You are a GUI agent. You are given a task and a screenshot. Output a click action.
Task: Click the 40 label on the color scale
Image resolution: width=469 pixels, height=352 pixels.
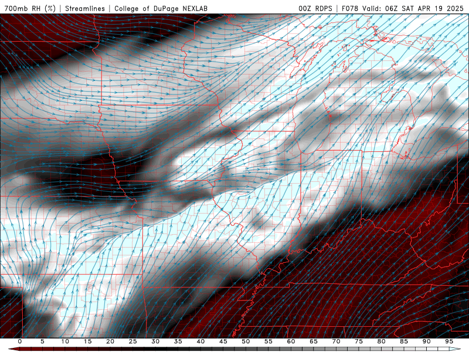pos(200,341)
